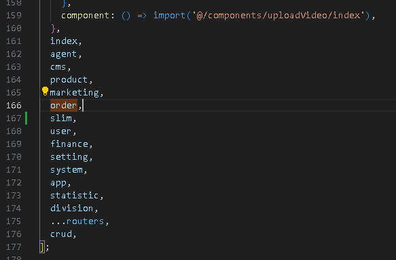
Task: Click the yellow lightbulb quick-fix icon
Action: pos(45,91)
